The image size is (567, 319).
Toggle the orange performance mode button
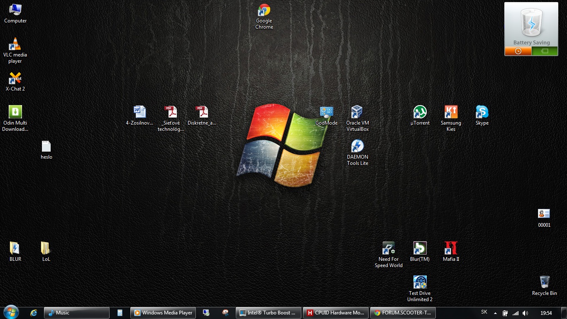[x=518, y=51]
